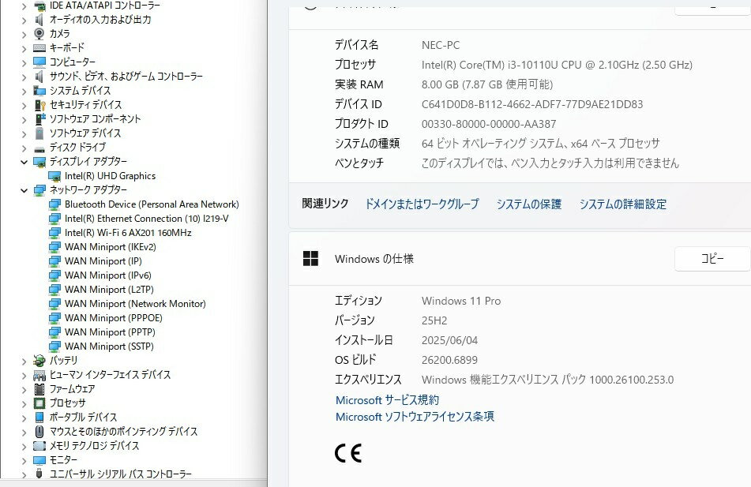Collapse the ネットワーク アダプター tree node

pyautogui.click(x=23, y=190)
